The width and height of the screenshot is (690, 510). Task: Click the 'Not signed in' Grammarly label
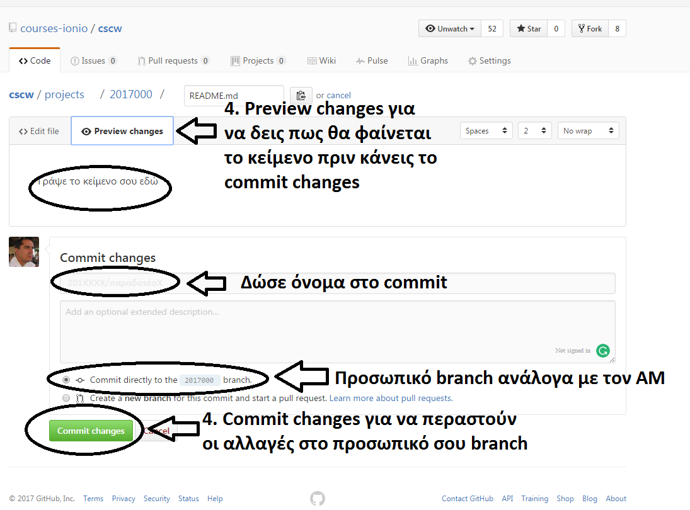point(573,351)
